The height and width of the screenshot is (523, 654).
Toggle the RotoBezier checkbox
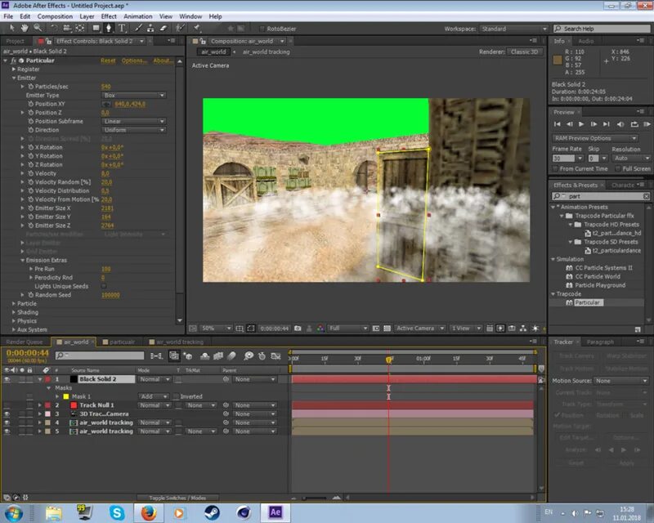[x=262, y=29]
